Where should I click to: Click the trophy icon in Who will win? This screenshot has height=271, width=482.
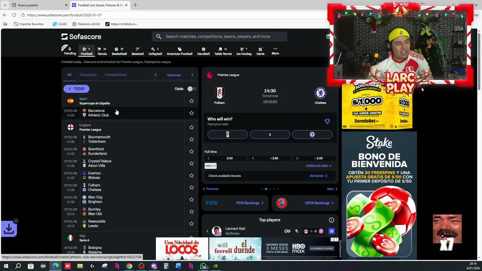(327, 121)
